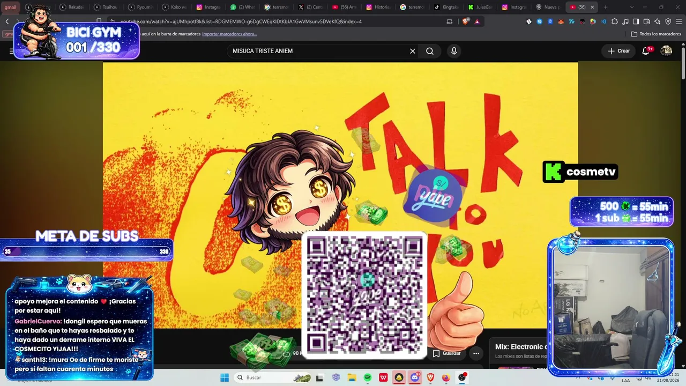Open the 'Todos los marcadores' folder
686x386 pixels.
pyautogui.click(x=656, y=34)
